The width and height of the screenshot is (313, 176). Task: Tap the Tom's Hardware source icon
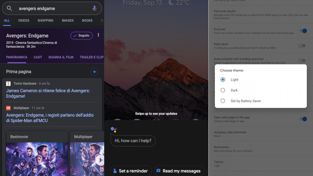click(x=8, y=83)
